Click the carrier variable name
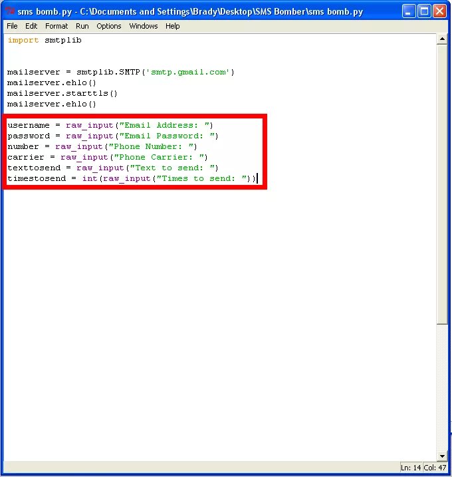The height and width of the screenshot is (477, 452). click(x=26, y=157)
